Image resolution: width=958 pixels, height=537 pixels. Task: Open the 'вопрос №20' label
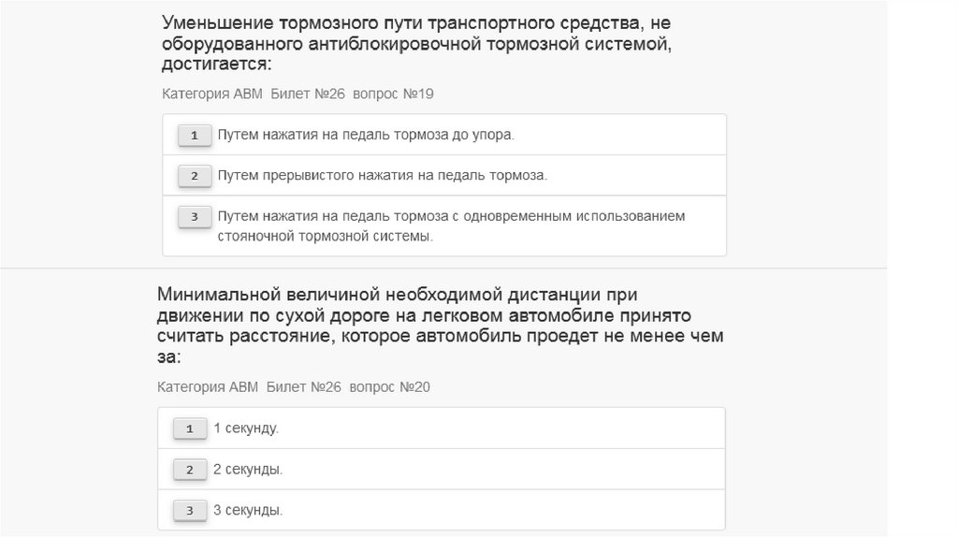389,386
